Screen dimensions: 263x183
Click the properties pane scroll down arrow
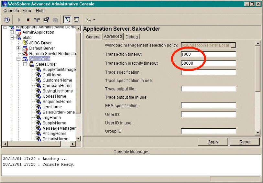tap(258, 133)
